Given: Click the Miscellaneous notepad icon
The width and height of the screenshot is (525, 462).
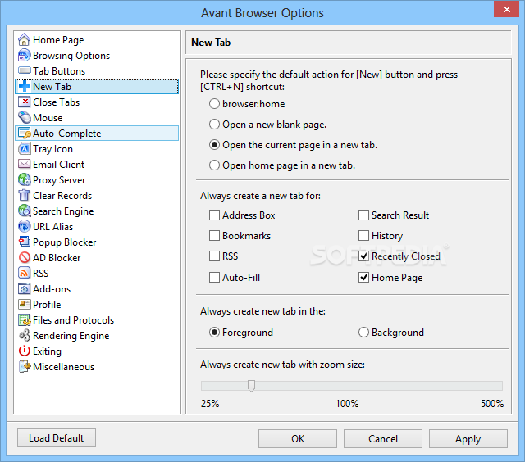Looking at the screenshot, I should [24, 366].
